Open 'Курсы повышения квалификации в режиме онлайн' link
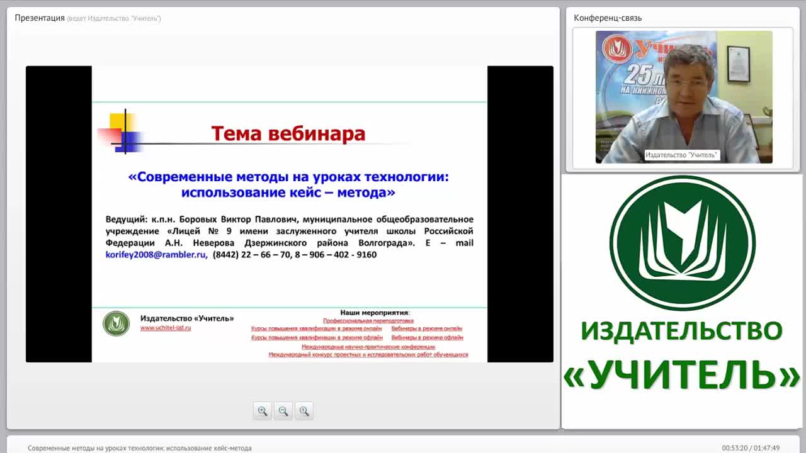The width and height of the screenshot is (806, 453). (x=316, y=328)
